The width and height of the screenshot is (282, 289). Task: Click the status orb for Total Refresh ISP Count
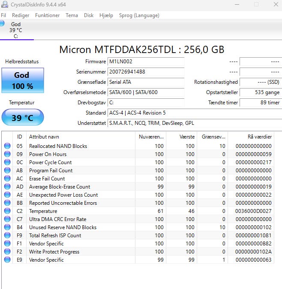(7, 236)
